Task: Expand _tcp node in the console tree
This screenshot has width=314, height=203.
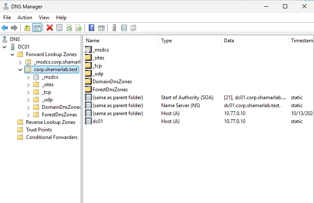Action: (x=28, y=93)
